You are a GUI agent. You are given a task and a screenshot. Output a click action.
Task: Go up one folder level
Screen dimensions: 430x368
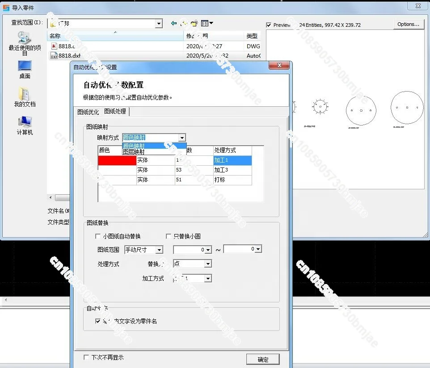click(x=184, y=23)
